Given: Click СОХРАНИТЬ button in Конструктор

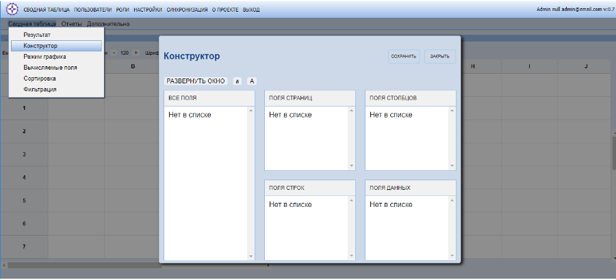Looking at the screenshot, I should (x=404, y=57).
